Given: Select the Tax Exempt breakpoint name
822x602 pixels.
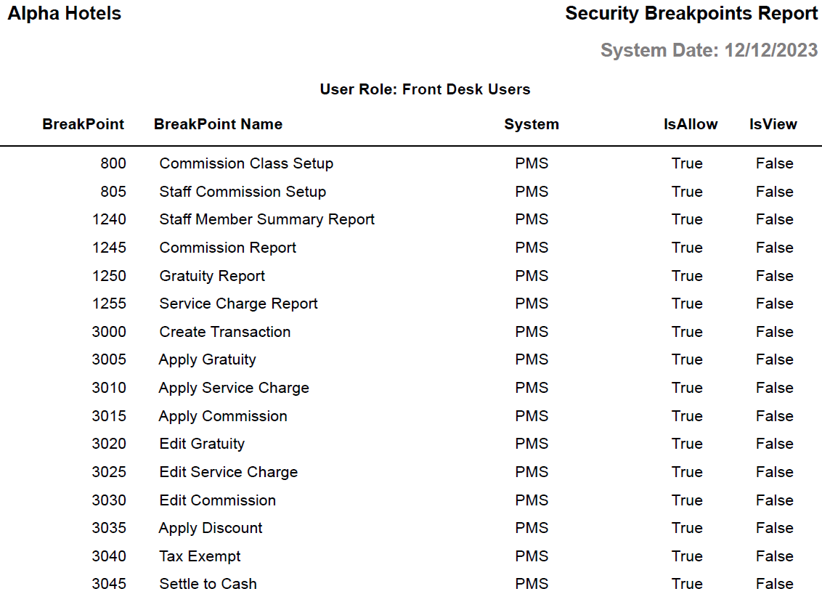Looking at the screenshot, I should (200, 556).
